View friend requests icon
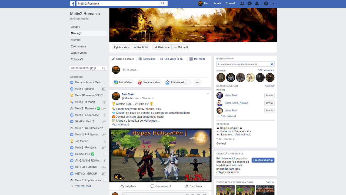346x195 pixels. [x=242, y=4]
